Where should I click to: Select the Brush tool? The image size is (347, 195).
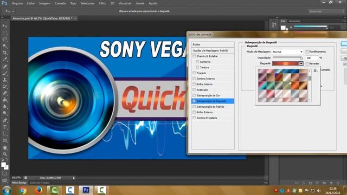click(x=5, y=73)
